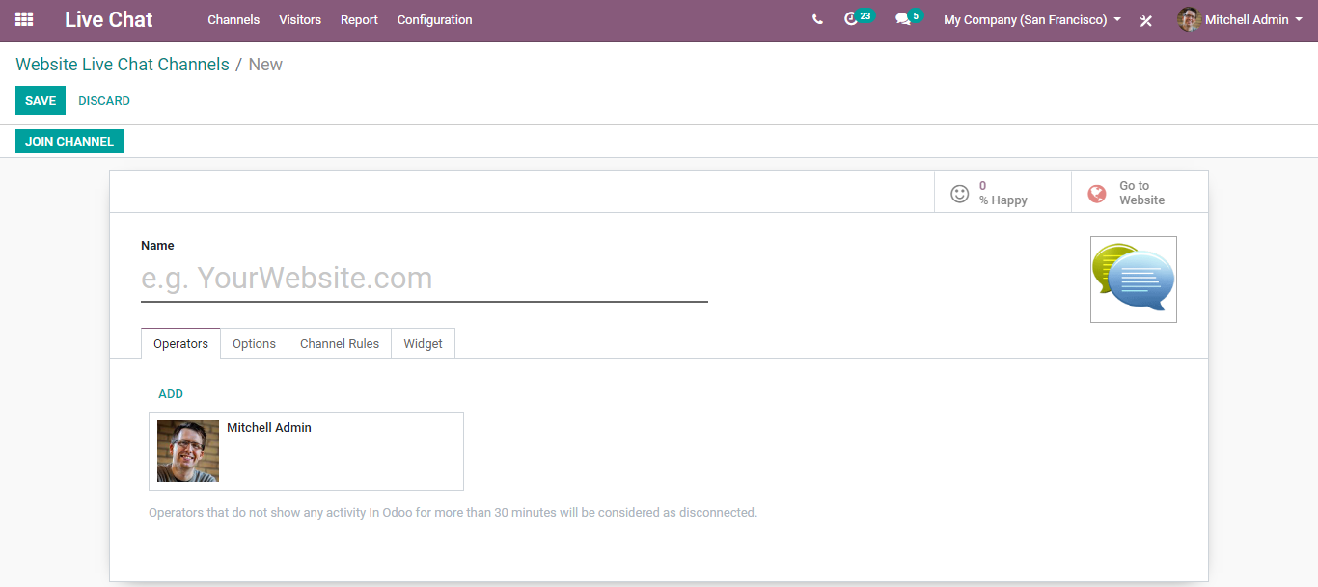Viewport: 1318px width, 587px height.
Task: Click the phone call icon
Action: tap(817, 19)
